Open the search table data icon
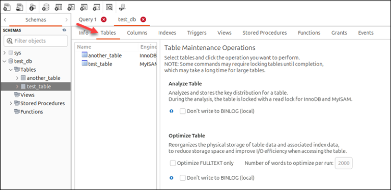This screenshot has width=391, height=190. click(109, 7)
